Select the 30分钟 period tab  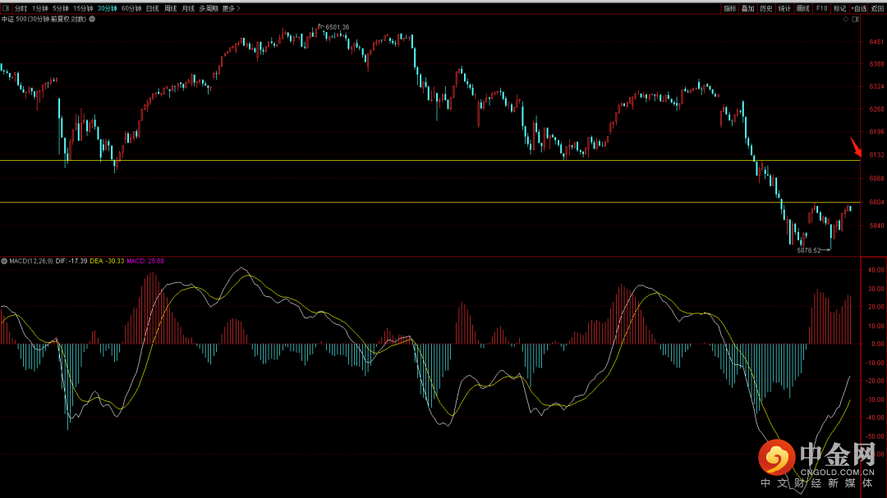click(107, 8)
